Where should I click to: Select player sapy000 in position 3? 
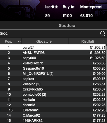tap(53, 58)
